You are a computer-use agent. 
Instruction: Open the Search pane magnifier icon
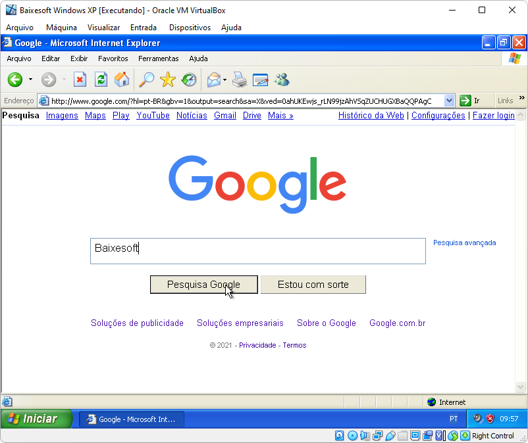(x=146, y=80)
